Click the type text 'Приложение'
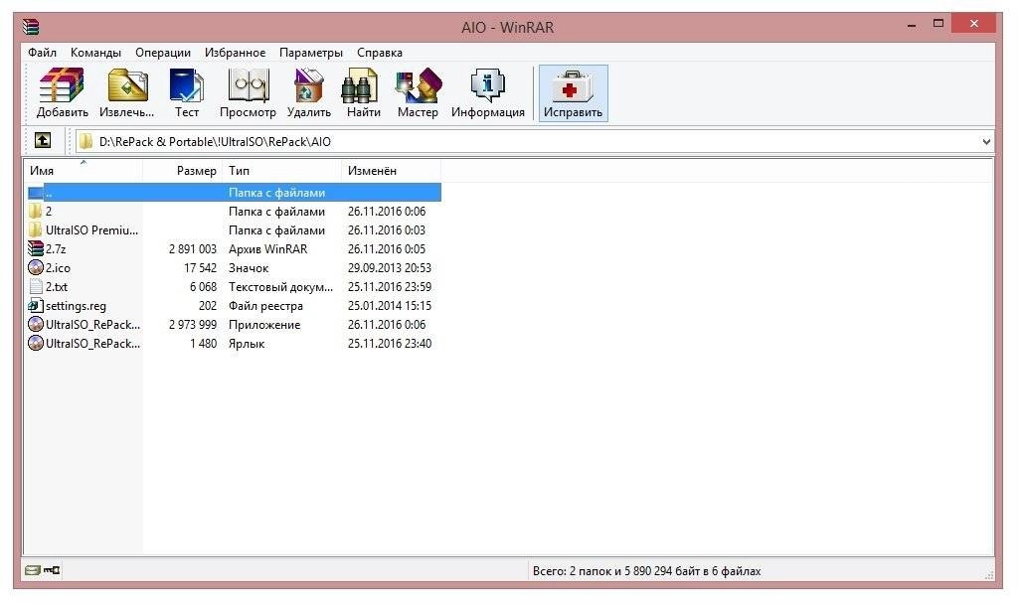The width and height of the screenshot is (1020, 608). click(x=264, y=325)
